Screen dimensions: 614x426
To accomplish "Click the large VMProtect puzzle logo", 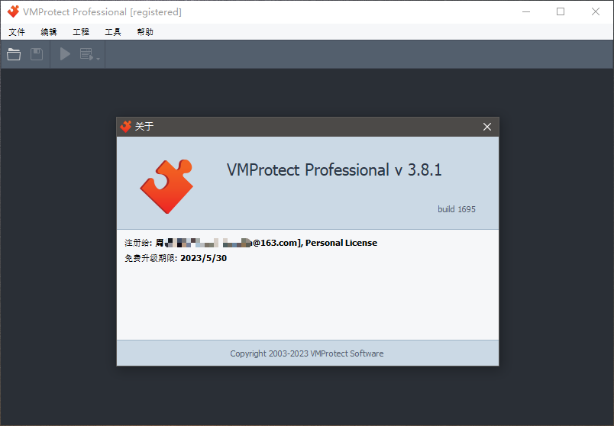I will tap(166, 186).
